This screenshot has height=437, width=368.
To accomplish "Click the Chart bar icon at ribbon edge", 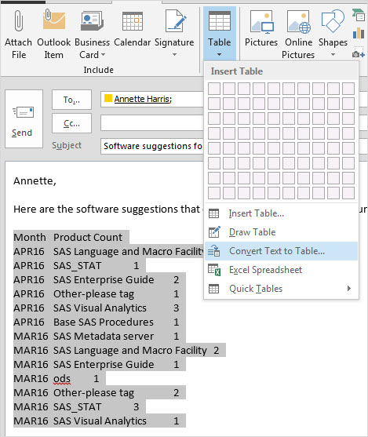I will tap(359, 33).
